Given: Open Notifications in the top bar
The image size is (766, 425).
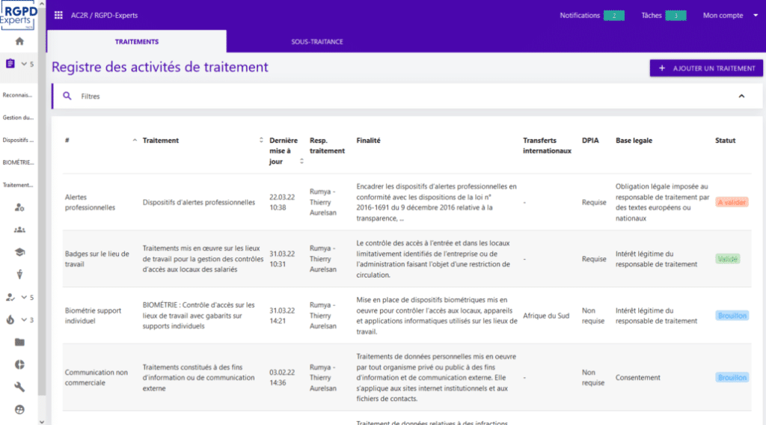Looking at the screenshot, I should tap(592, 15).
